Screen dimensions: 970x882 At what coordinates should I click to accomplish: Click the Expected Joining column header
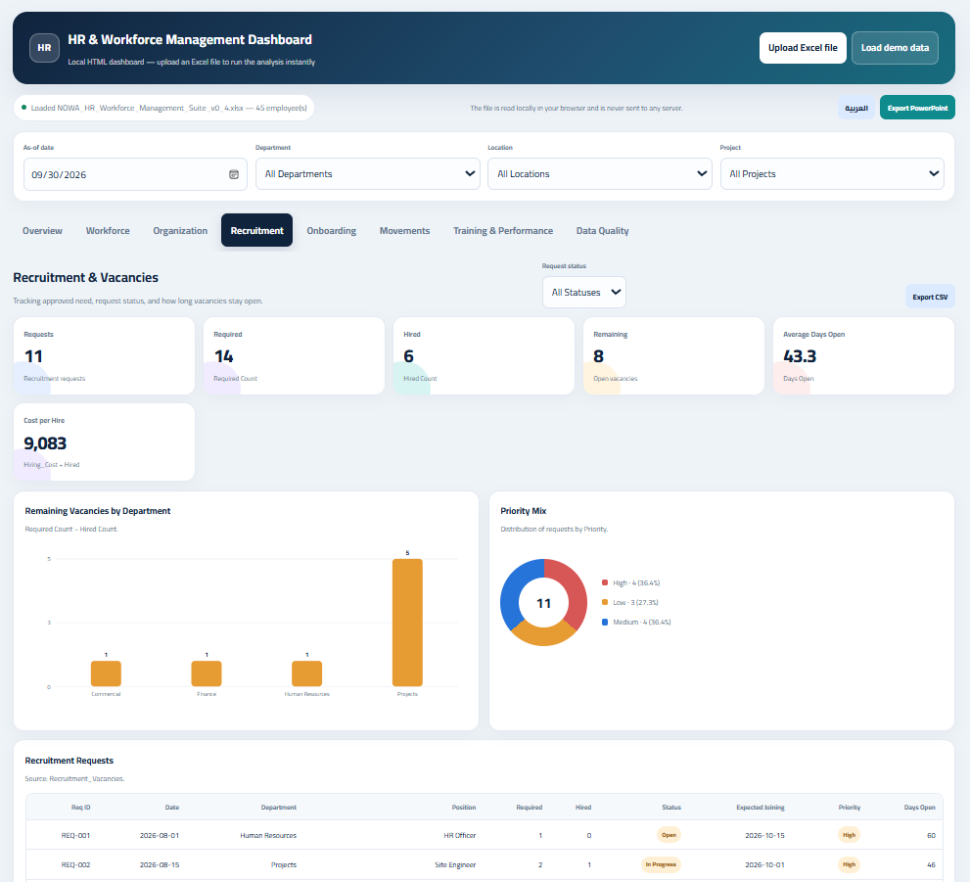(761, 808)
